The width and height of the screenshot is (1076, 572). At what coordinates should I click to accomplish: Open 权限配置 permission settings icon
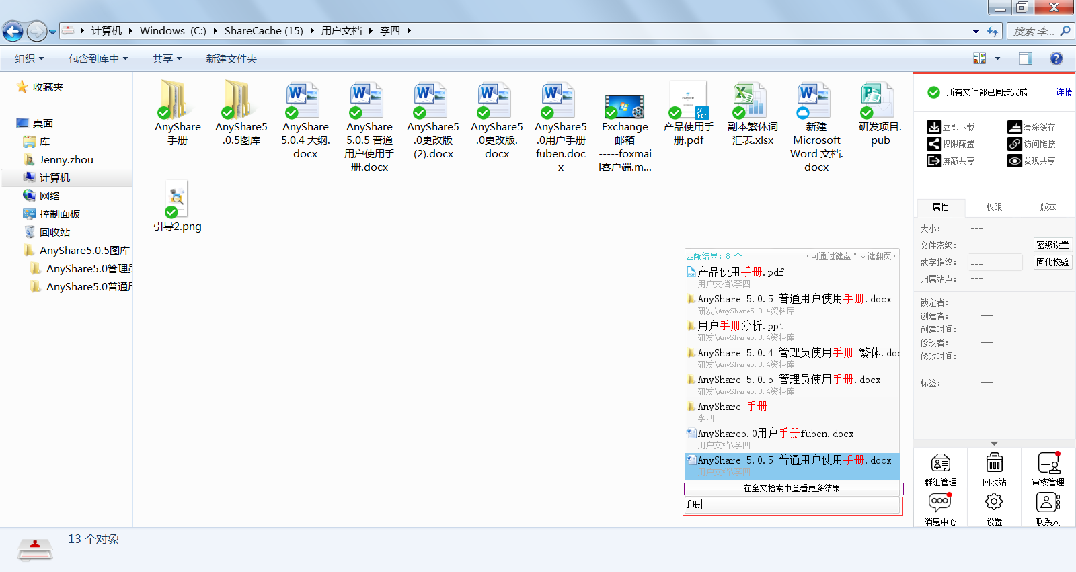pos(933,144)
